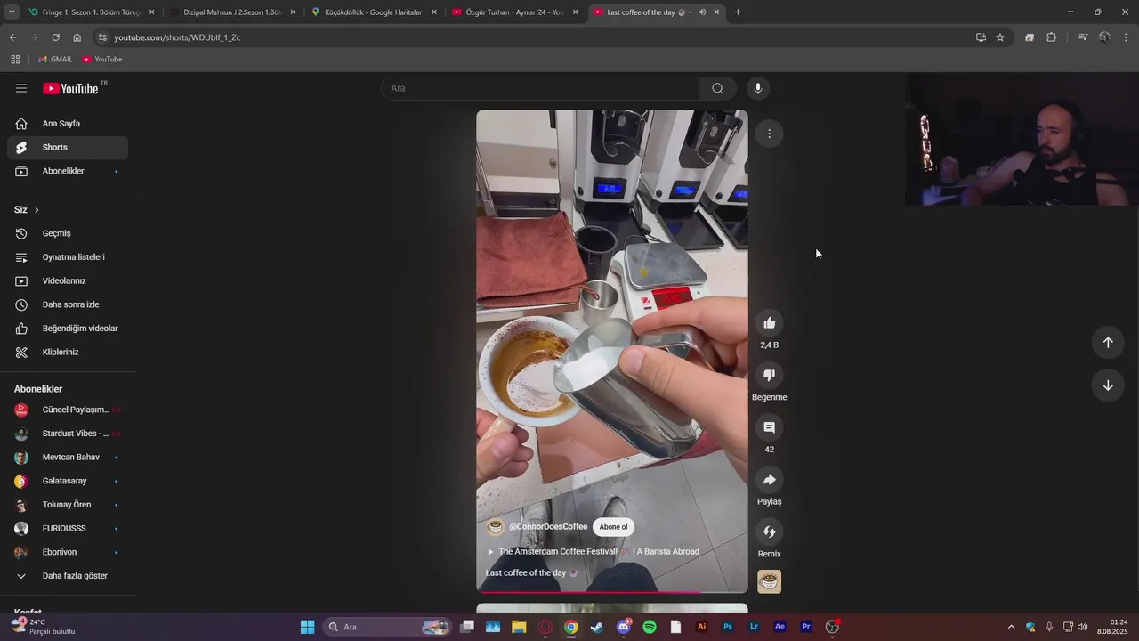Open Videolarınız page
Screen dimensions: 1139x641
point(68,280)
